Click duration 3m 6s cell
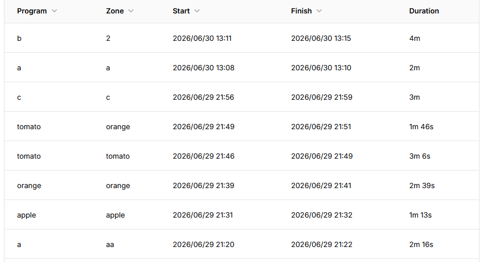Image resolution: width=482 pixels, height=262 pixels. click(x=419, y=156)
